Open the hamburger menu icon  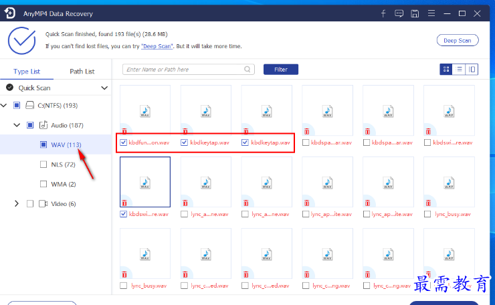pyautogui.click(x=431, y=13)
